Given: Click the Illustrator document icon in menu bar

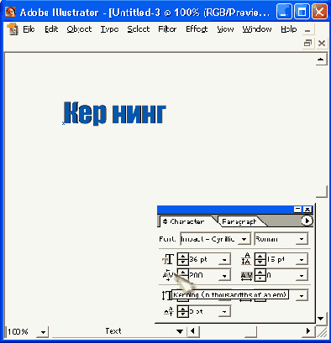Looking at the screenshot, I should [x=13, y=29].
